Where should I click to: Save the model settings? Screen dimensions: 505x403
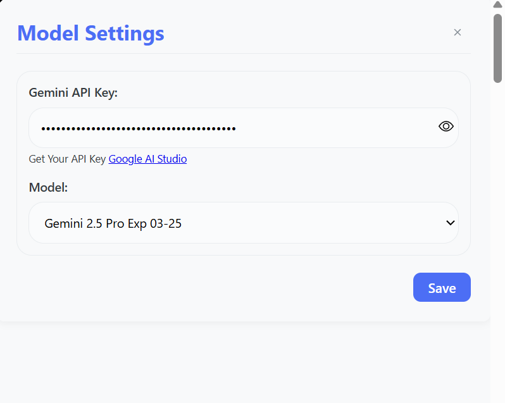point(442,287)
